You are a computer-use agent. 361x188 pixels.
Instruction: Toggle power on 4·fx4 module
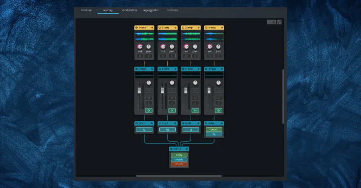[x=206, y=123]
